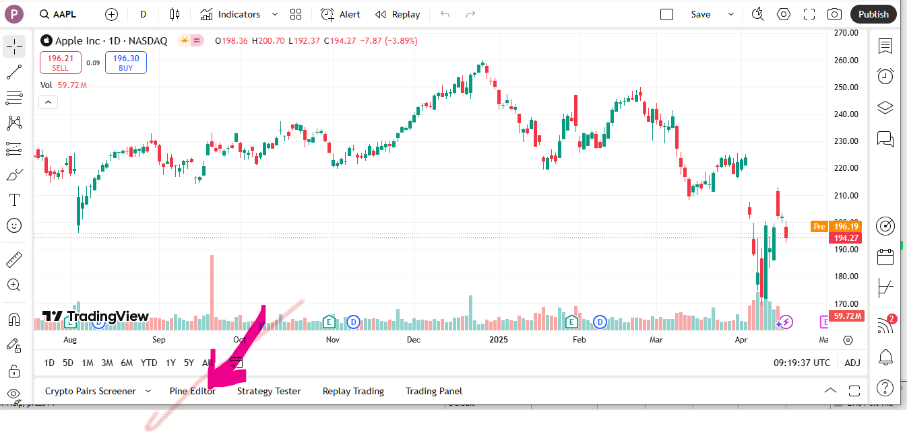Expand the indicators favorites dropdown arrow
Screen dimensions: 907x434
point(274,14)
